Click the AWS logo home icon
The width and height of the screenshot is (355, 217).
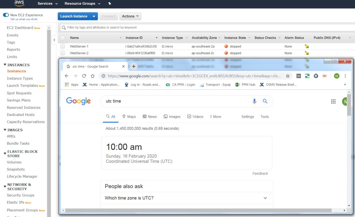(19, 4)
